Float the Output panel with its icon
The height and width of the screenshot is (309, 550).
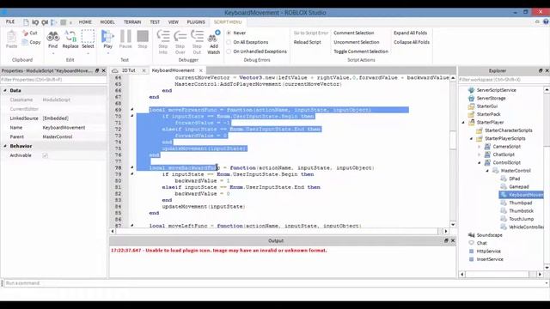[446, 240]
